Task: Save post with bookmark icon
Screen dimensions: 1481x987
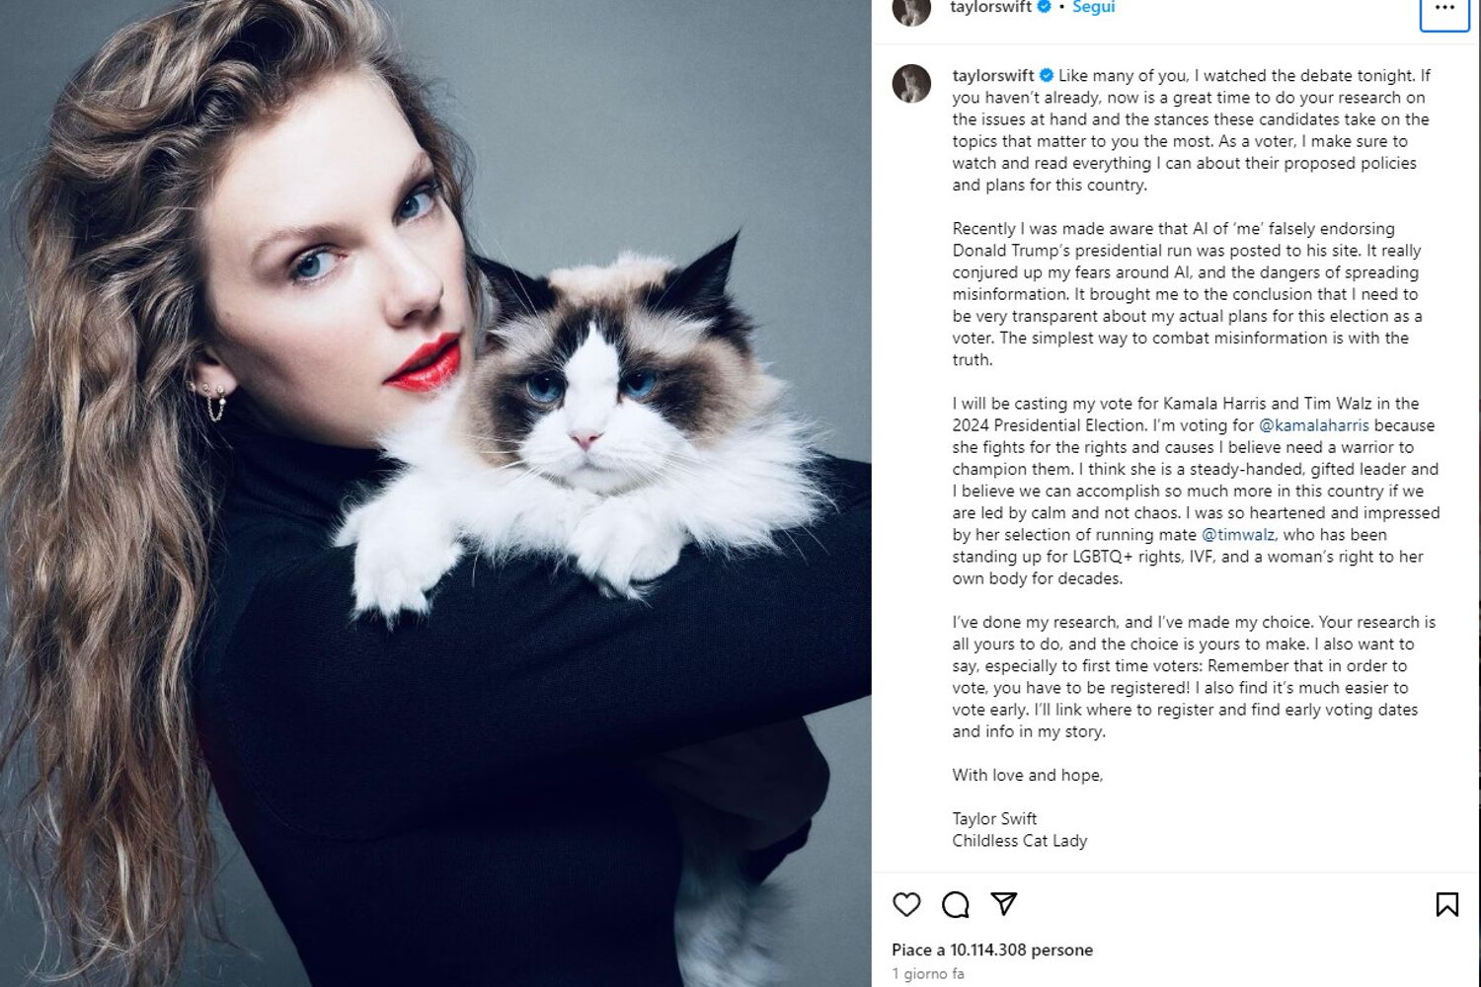Action: pyautogui.click(x=1446, y=904)
